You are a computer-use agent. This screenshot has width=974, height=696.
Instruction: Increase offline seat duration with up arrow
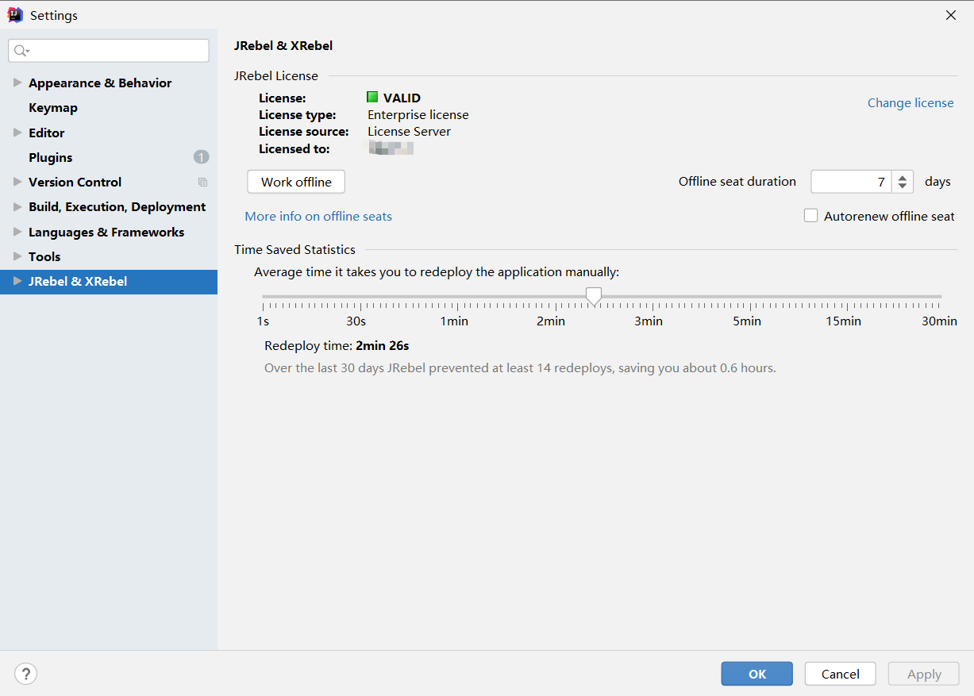click(x=903, y=176)
